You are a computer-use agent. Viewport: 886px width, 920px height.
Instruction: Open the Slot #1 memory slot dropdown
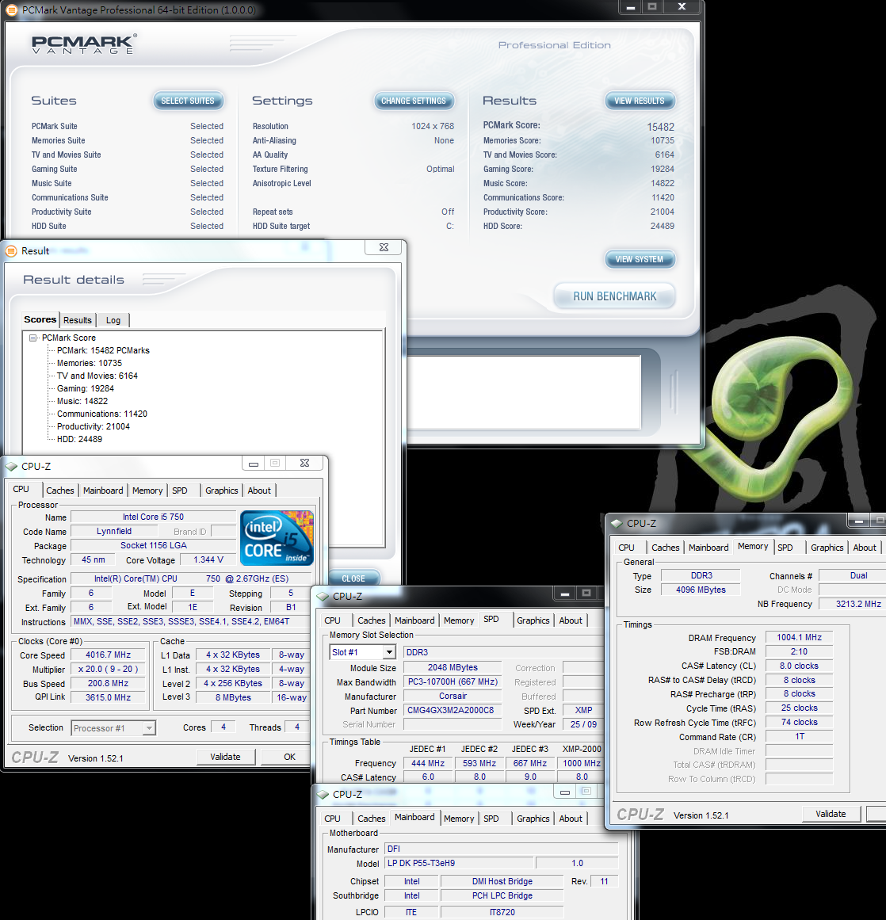pyautogui.click(x=388, y=652)
